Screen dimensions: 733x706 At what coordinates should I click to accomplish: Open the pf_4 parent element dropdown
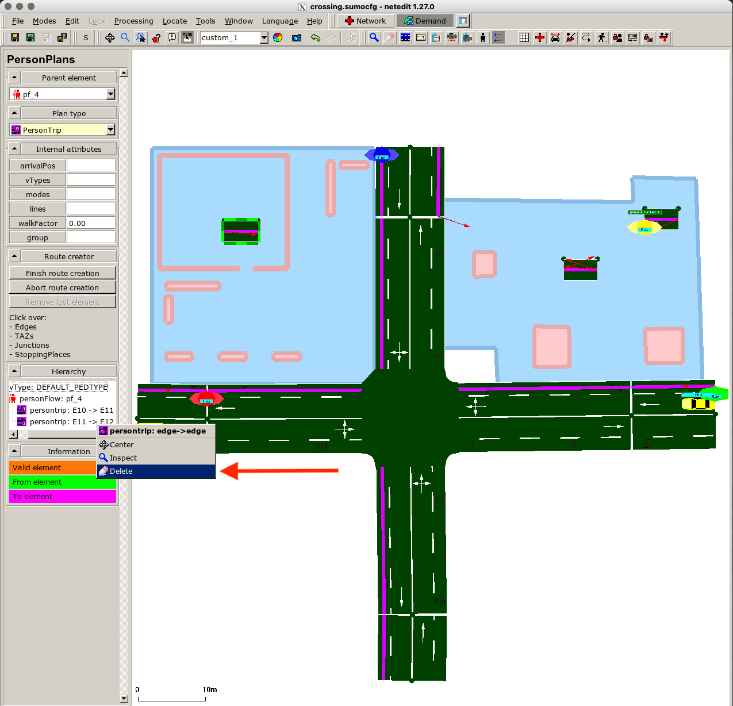point(111,94)
